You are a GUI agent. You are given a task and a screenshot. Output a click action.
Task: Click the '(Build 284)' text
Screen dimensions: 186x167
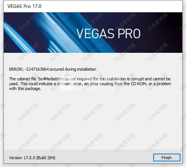(46, 158)
